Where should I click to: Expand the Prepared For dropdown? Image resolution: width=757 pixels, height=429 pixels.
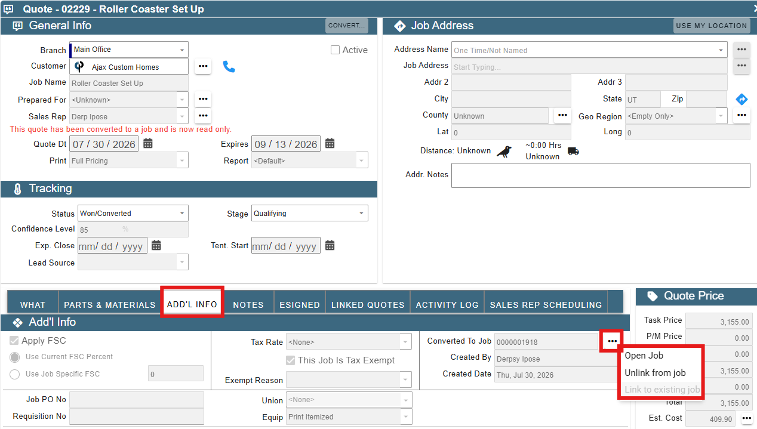182,100
